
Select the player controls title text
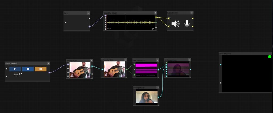[11, 63]
